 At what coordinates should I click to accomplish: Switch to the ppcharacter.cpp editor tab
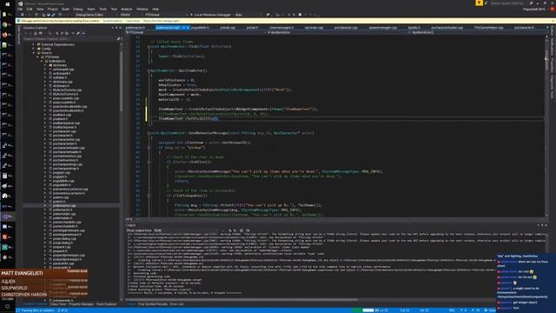coord(346,28)
